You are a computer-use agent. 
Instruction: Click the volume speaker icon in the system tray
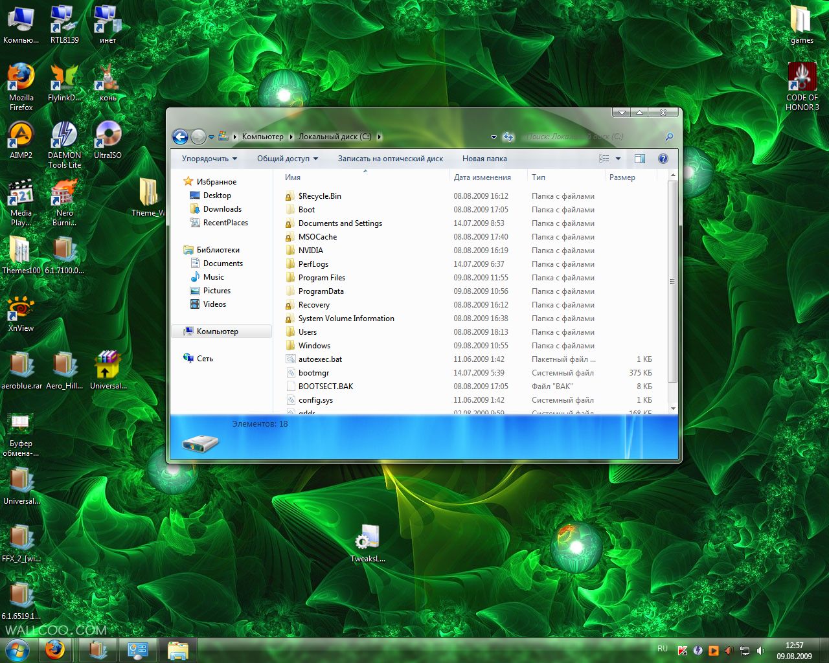(x=760, y=651)
